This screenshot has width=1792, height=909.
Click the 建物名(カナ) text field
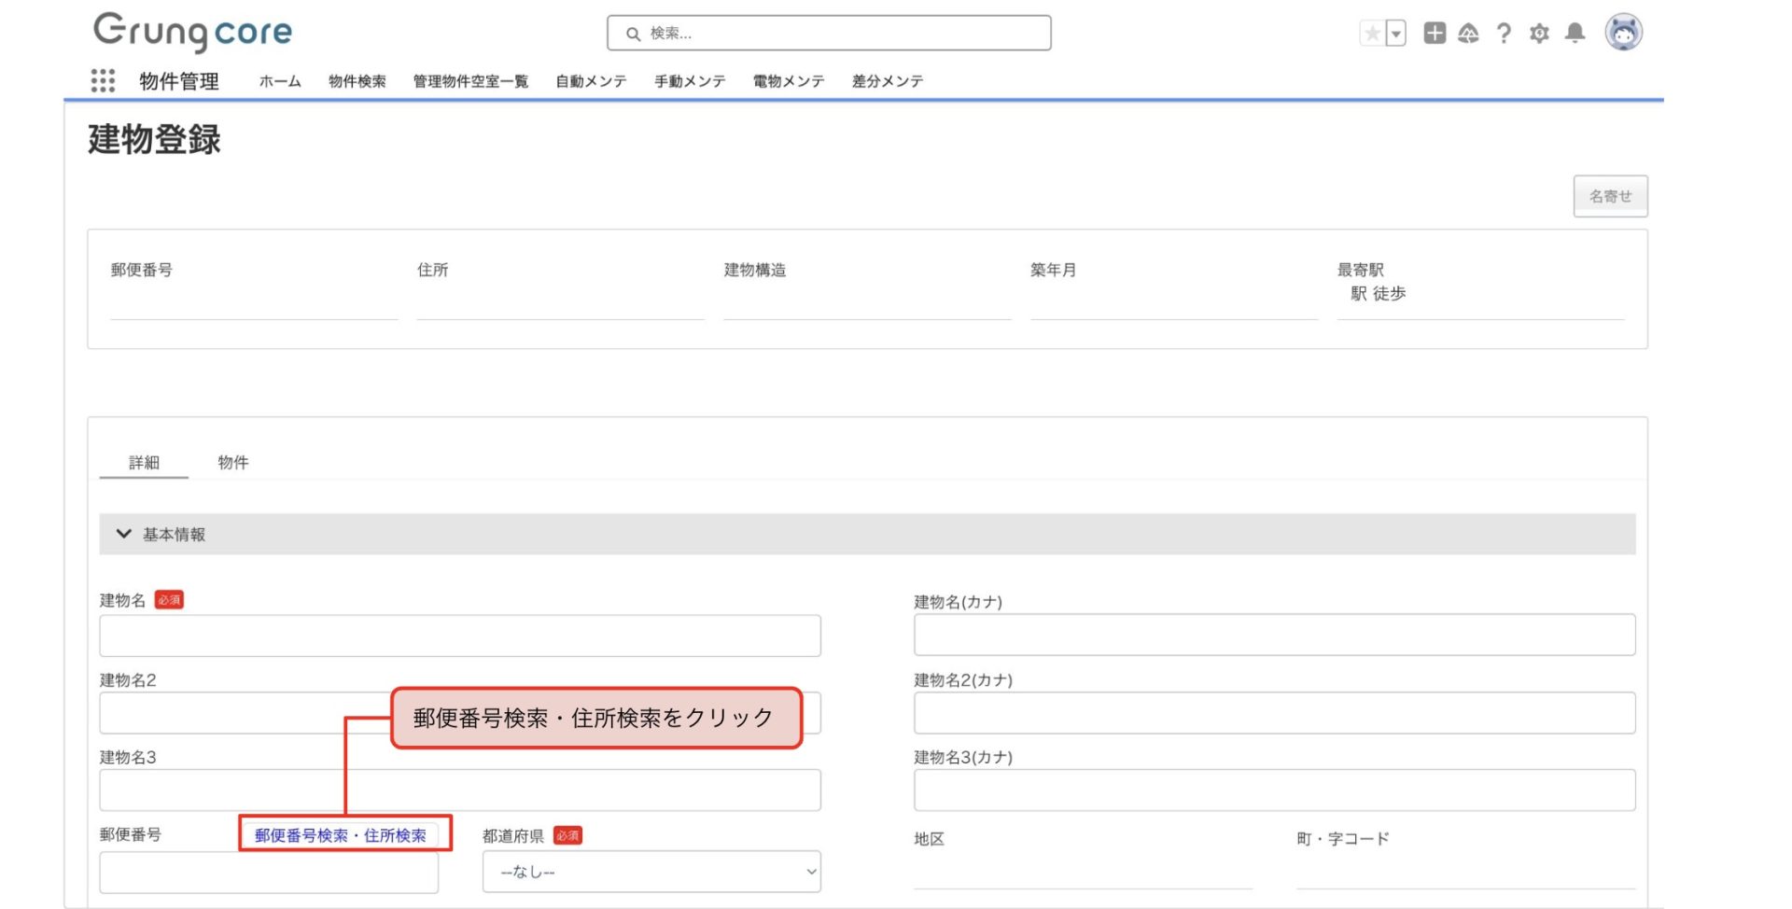point(1273,636)
